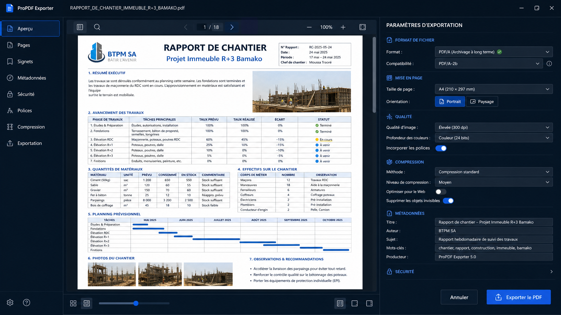This screenshot has height=315, width=561.
Task: Click the Compression section icon
Action: point(389,162)
